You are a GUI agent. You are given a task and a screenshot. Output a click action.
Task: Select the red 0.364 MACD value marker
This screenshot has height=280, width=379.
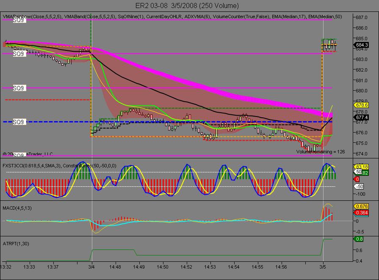(x=362, y=213)
